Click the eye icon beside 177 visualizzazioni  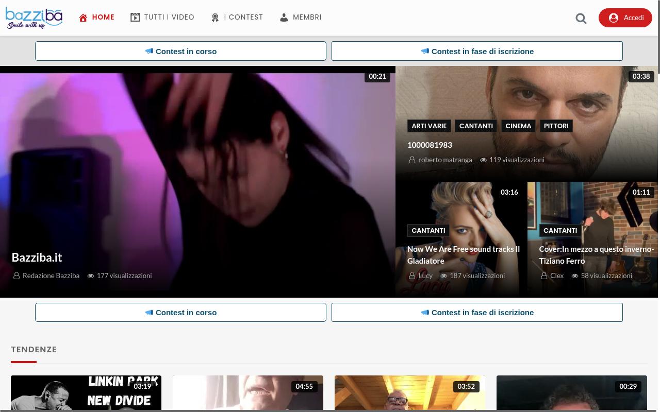[x=91, y=276]
